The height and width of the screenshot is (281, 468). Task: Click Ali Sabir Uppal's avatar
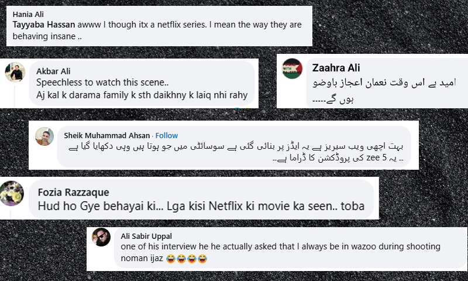pyautogui.click(x=102, y=237)
